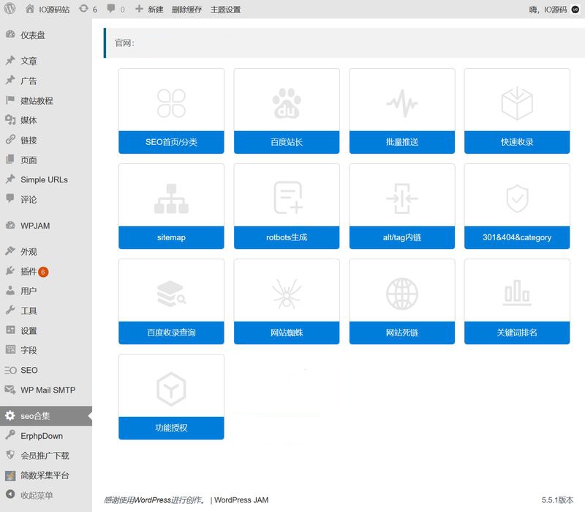
Task: Click the SEO首页/分类 blue button
Action: point(171,142)
